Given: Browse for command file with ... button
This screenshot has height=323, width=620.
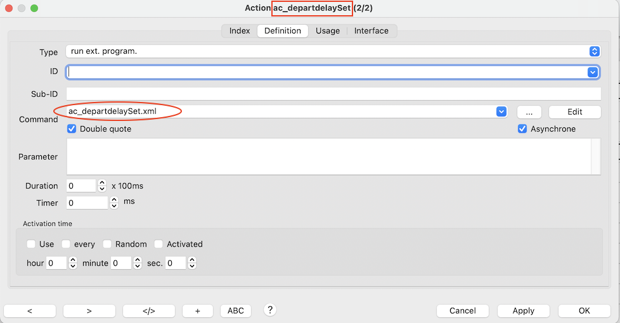Looking at the screenshot, I should [x=529, y=111].
